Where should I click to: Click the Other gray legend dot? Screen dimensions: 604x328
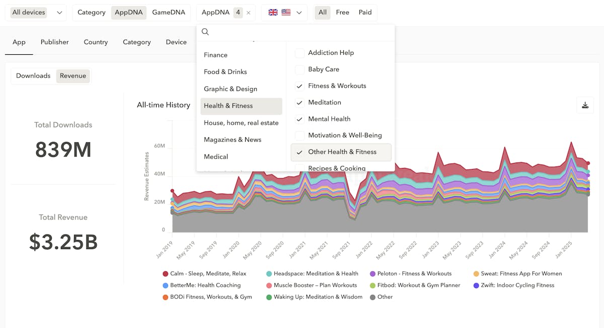click(373, 297)
